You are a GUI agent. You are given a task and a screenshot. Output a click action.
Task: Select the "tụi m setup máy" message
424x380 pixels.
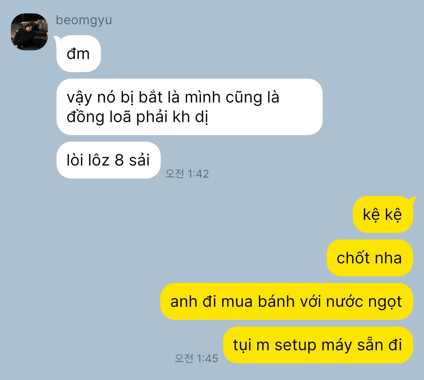tap(318, 345)
